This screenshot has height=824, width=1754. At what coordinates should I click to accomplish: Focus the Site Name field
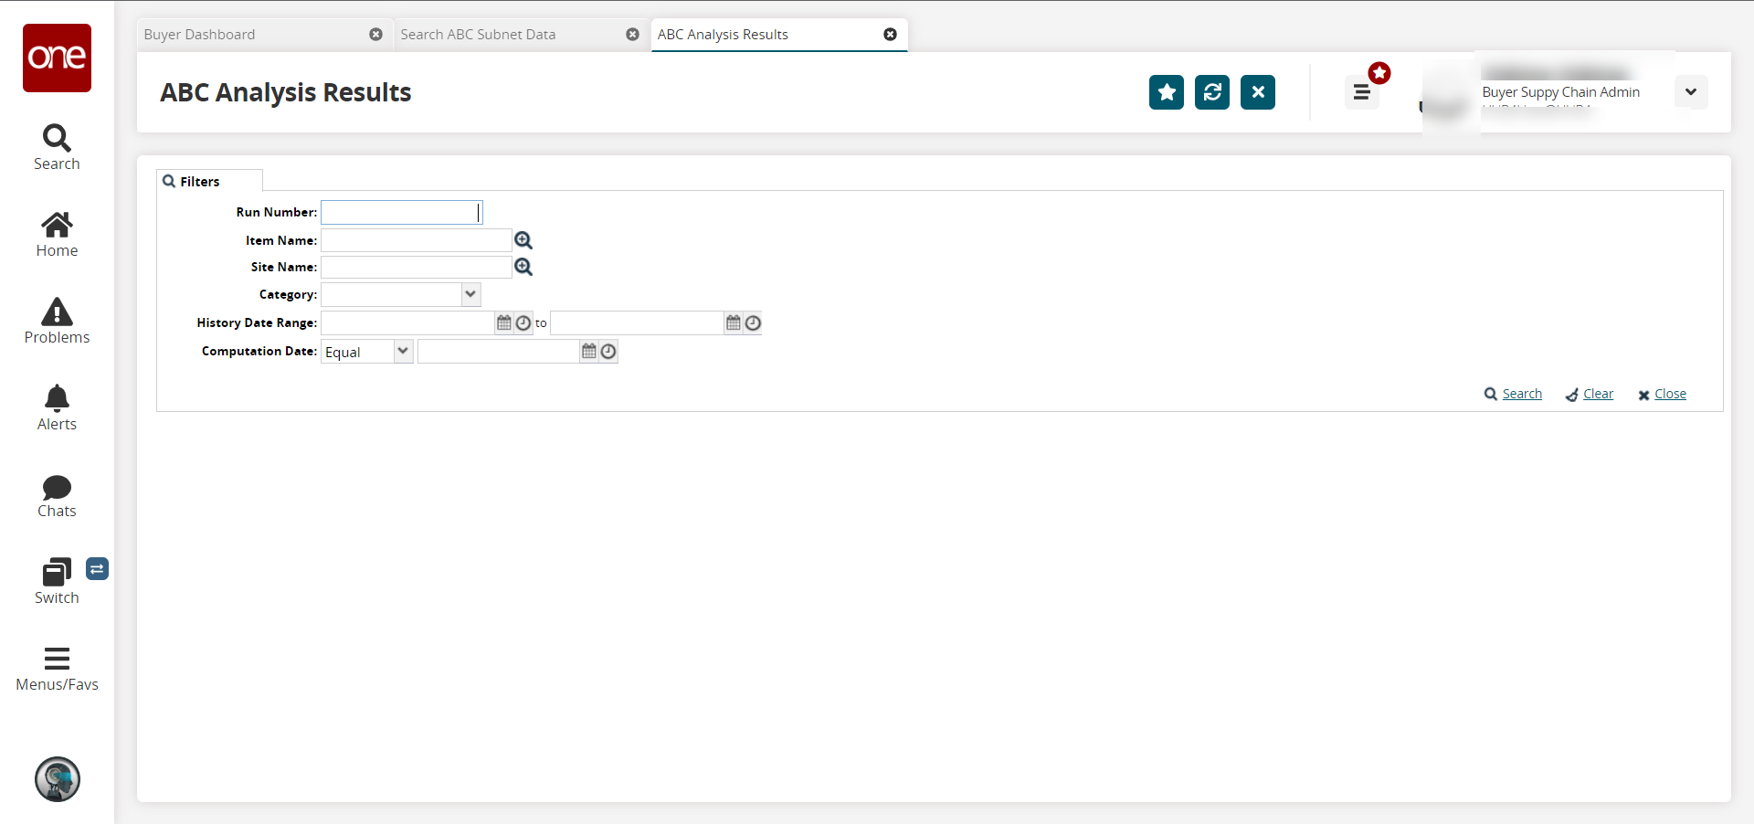pos(417,267)
